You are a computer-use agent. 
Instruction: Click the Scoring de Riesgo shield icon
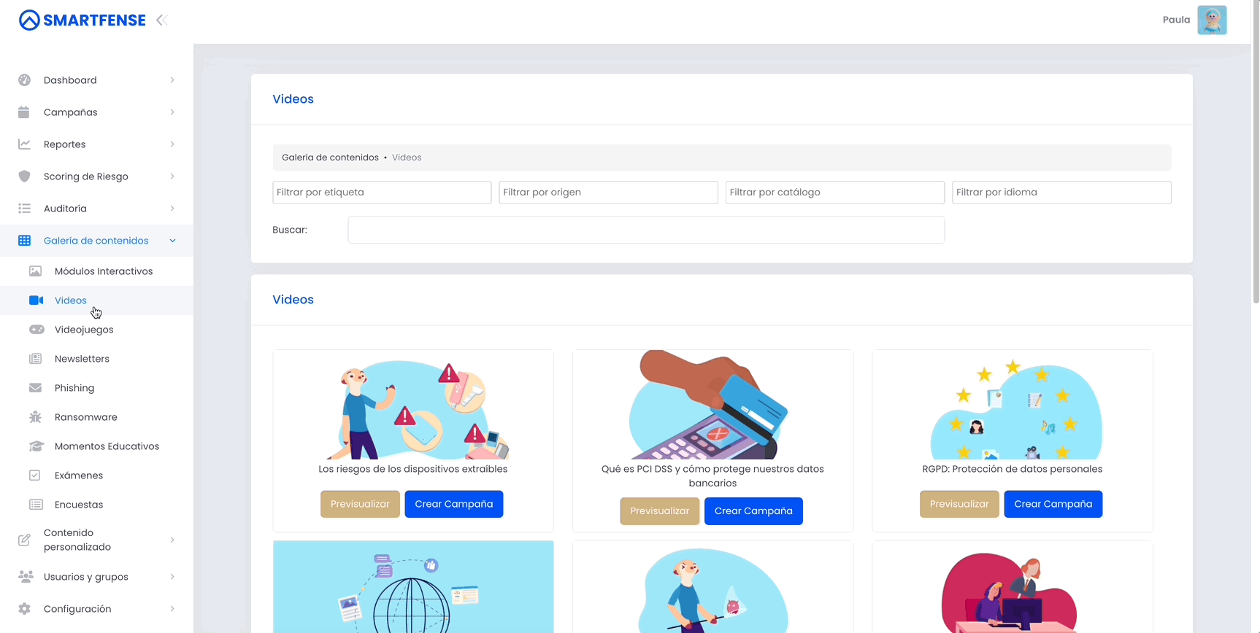tap(25, 176)
